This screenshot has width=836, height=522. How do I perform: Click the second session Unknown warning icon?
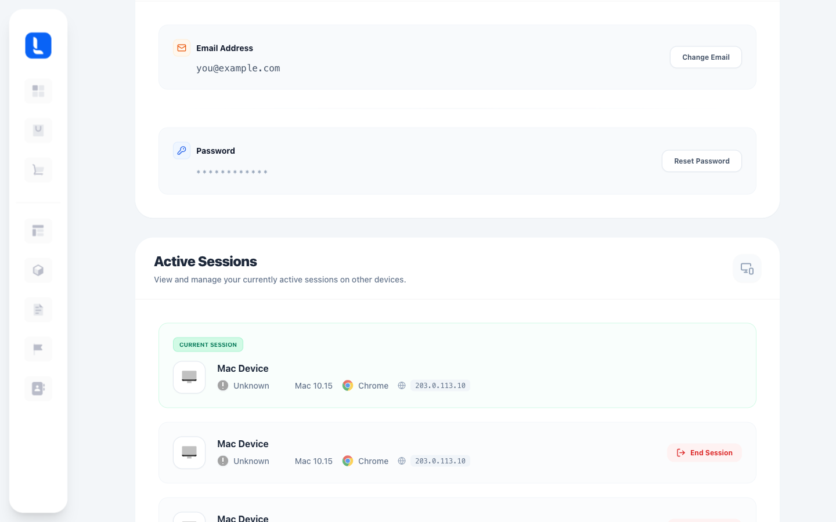[223, 461]
